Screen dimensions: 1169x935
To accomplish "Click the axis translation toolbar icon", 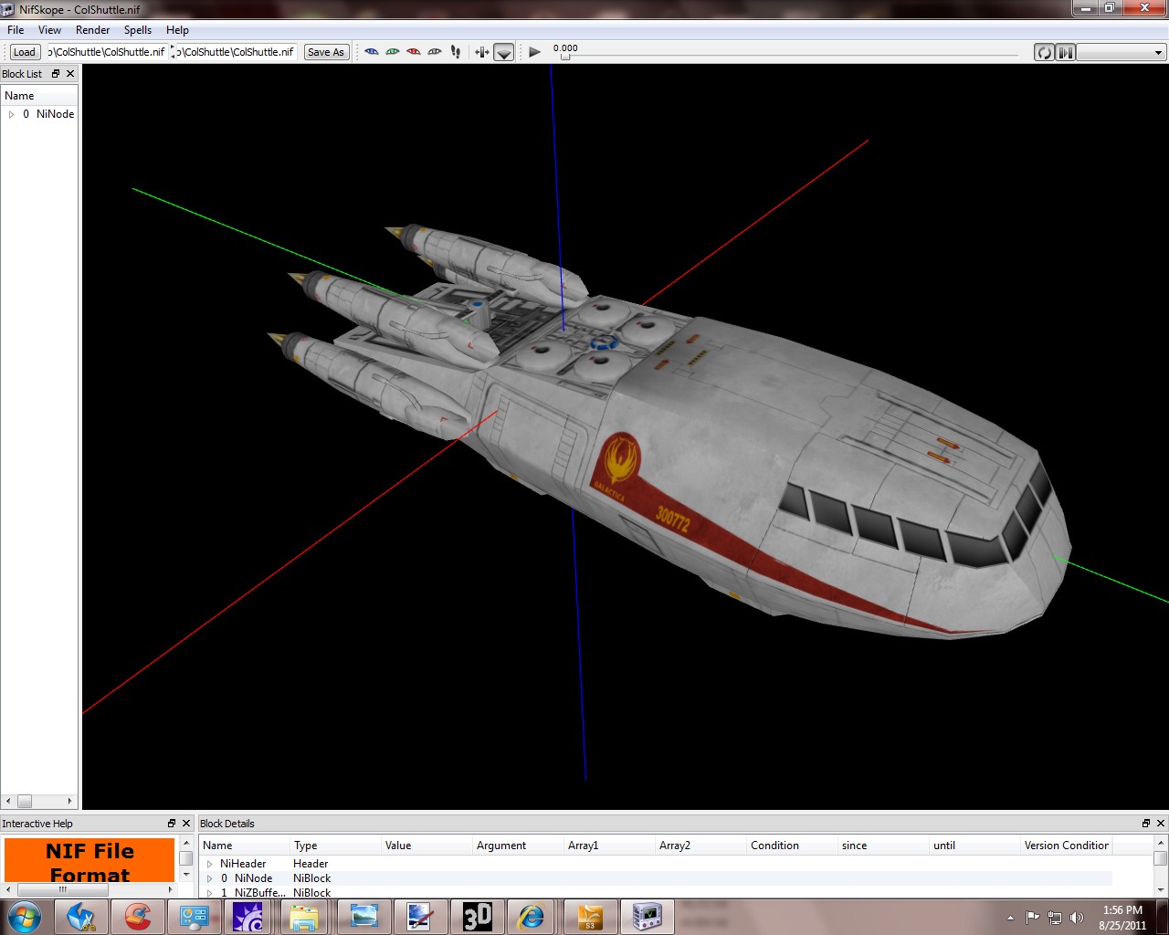I will click(x=481, y=52).
